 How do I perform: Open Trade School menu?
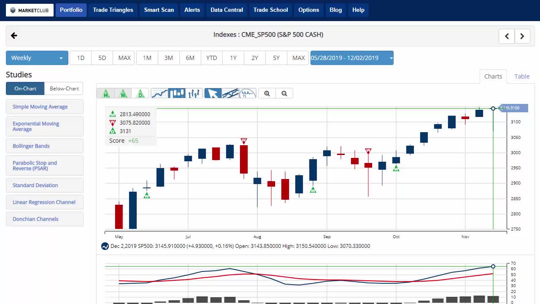271,10
